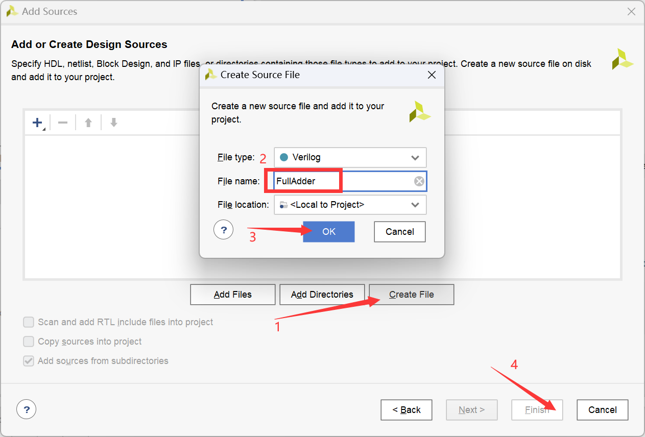Screen dimensions: 645x437
Task: Click the move up arrow icon
Action: (88, 123)
